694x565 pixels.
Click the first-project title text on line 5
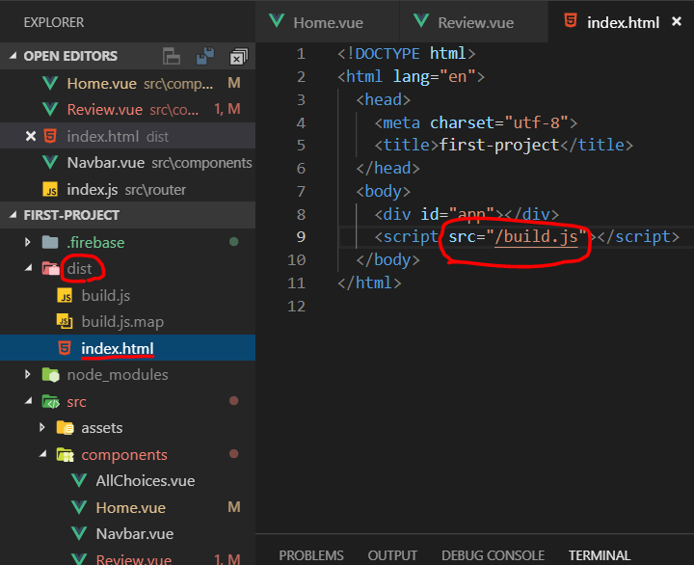[499, 146]
